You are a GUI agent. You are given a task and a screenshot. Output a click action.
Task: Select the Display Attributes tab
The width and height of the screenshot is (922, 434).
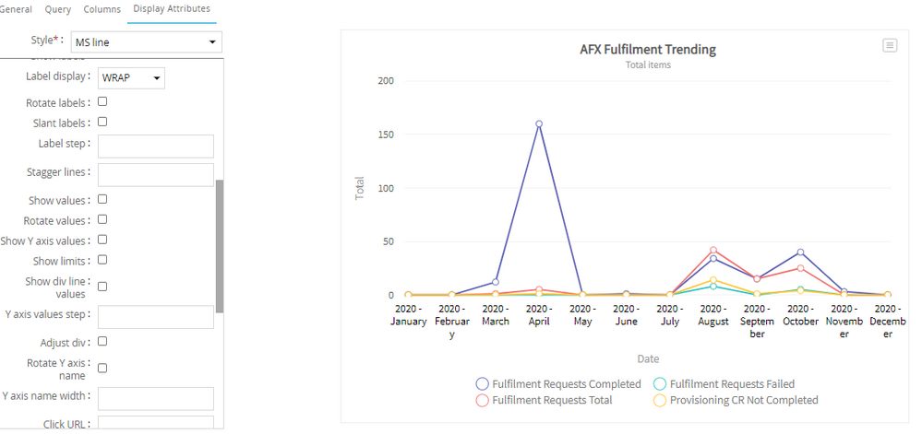[x=171, y=9]
